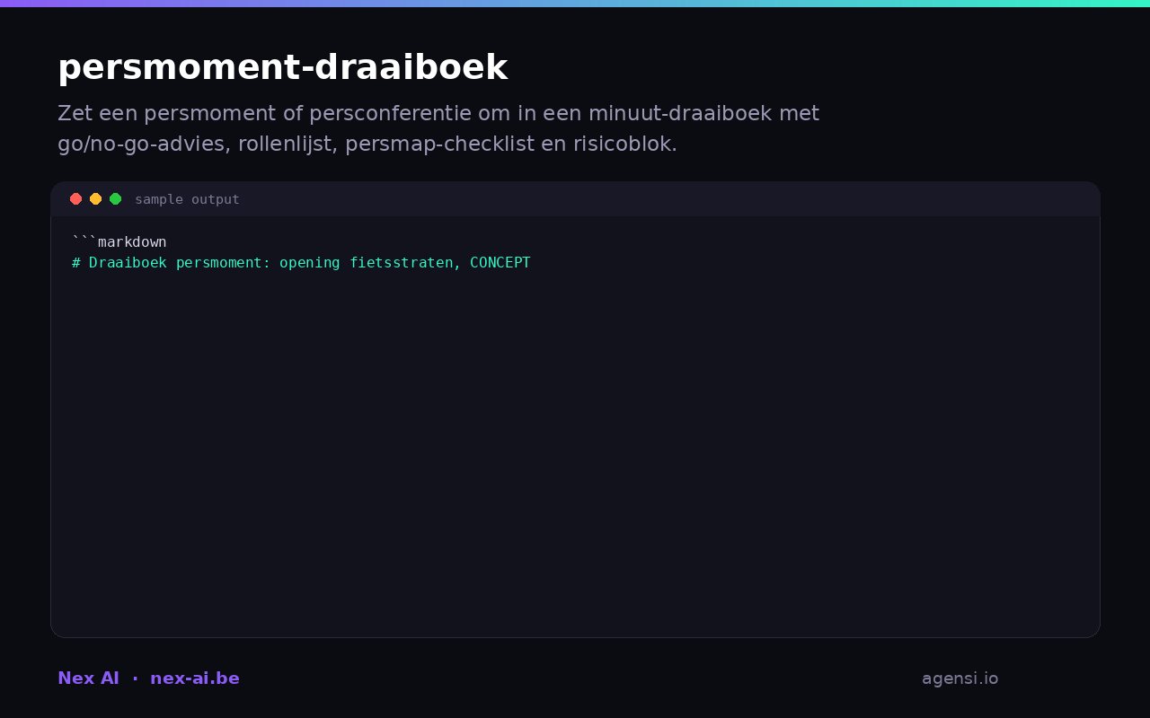Click the green maximize dot

point(115,199)
